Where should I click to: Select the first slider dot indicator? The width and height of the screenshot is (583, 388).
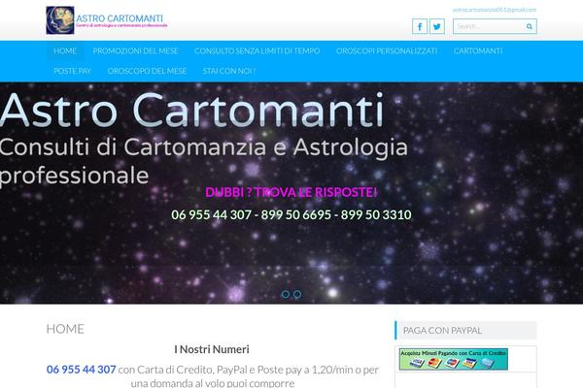[x=286, y=294]
